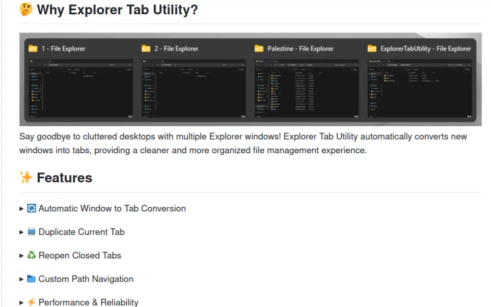491x307 pixels.
Task: Click the sparkles emoji next to Features
Action: (x=26, y=177)
